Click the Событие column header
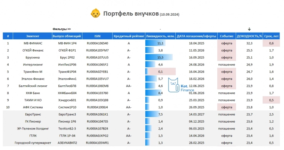Viewport: 284px width, 150px height. click(227, 36)
